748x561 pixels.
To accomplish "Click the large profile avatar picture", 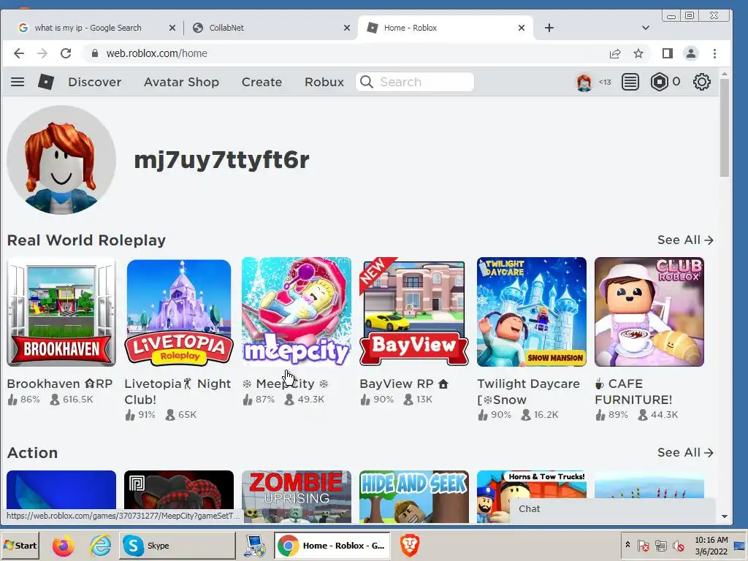I will (x=61, y=160).
